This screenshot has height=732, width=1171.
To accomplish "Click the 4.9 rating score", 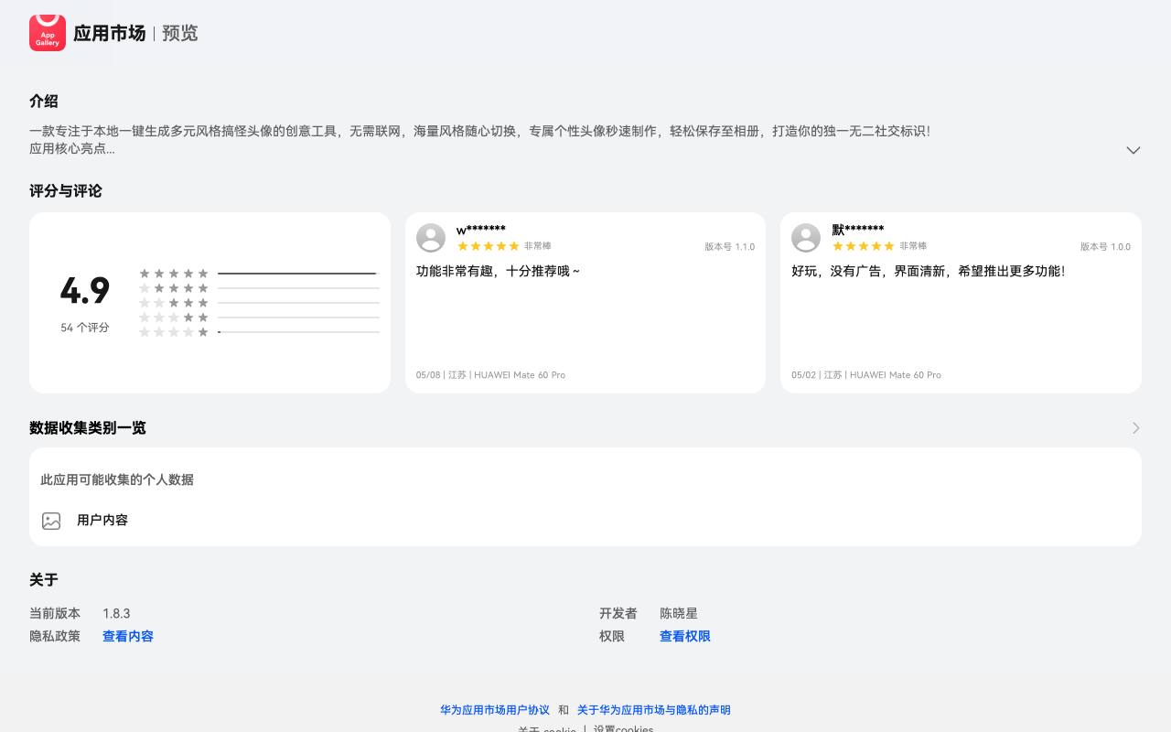I will (85, 291).
